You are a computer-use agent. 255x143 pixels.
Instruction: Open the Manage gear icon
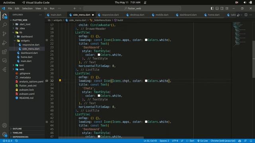click(x=4, y=134)
